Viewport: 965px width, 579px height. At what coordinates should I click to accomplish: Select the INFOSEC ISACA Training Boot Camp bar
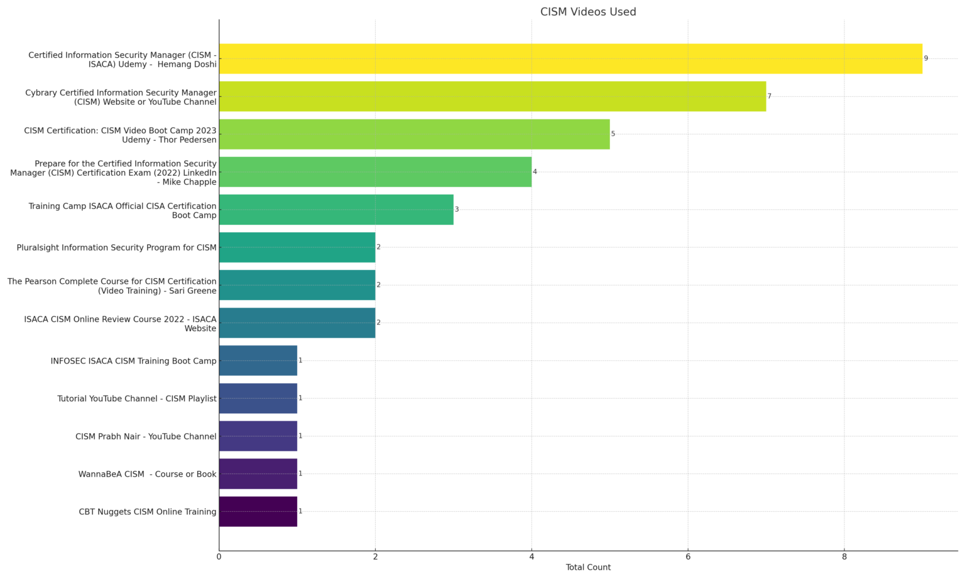tap(258, 361)
